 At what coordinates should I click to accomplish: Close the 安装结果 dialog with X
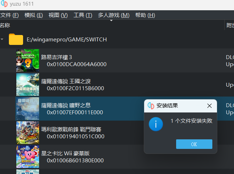click(x=209, y=106)
